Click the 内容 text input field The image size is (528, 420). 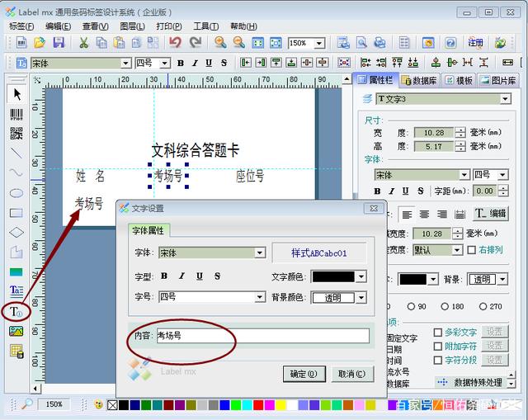click(263, 336)
